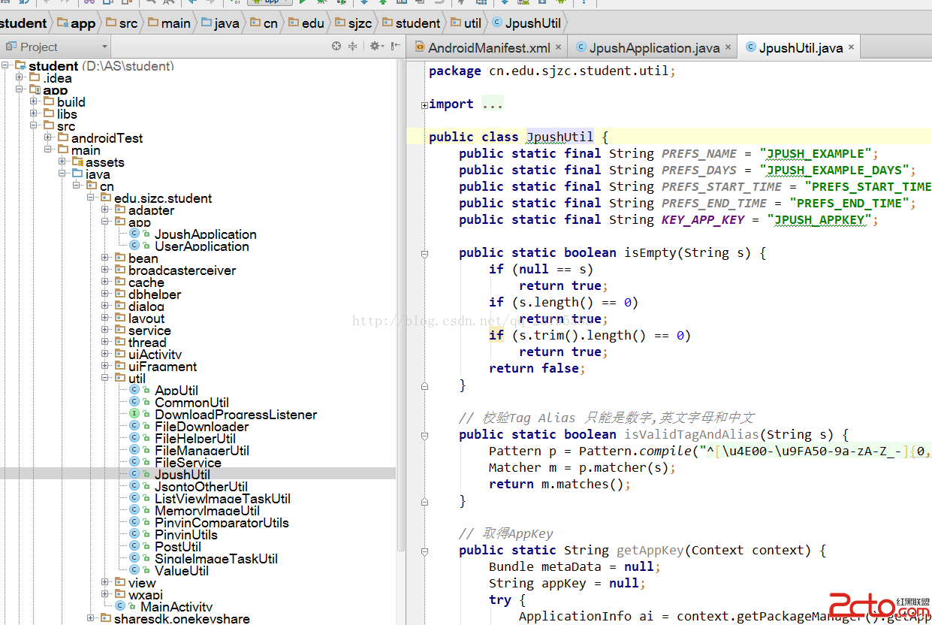The width and height of the screenshot is (932, 625).
Task: Collapse the util package node
Action: (x=106, y=379)
